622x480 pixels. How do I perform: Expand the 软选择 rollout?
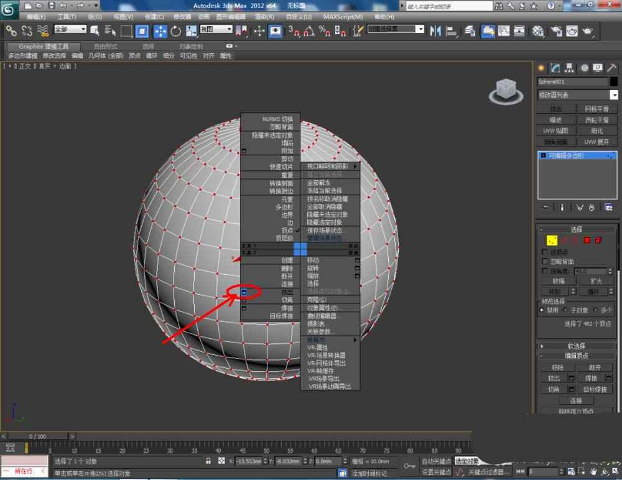(x=576, y=346)
